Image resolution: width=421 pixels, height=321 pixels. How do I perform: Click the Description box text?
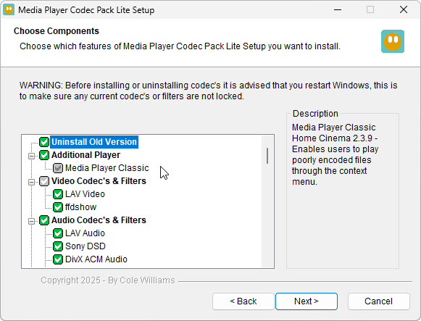pos(335,154)
